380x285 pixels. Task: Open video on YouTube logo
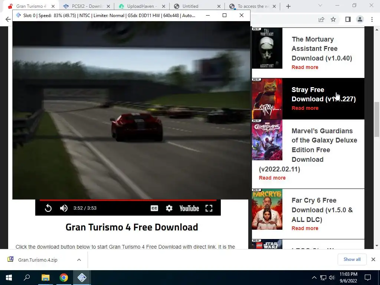point(189,208)
